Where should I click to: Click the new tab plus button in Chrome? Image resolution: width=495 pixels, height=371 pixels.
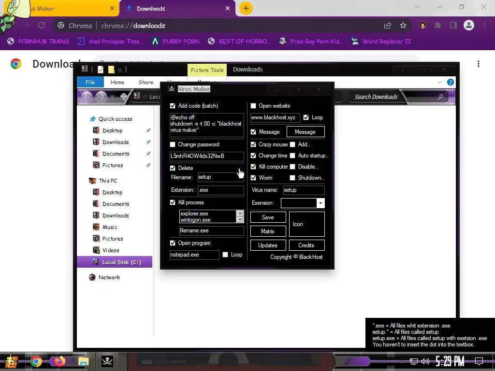pos(246,9)
